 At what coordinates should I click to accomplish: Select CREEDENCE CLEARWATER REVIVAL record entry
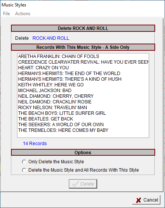point(83,62)
